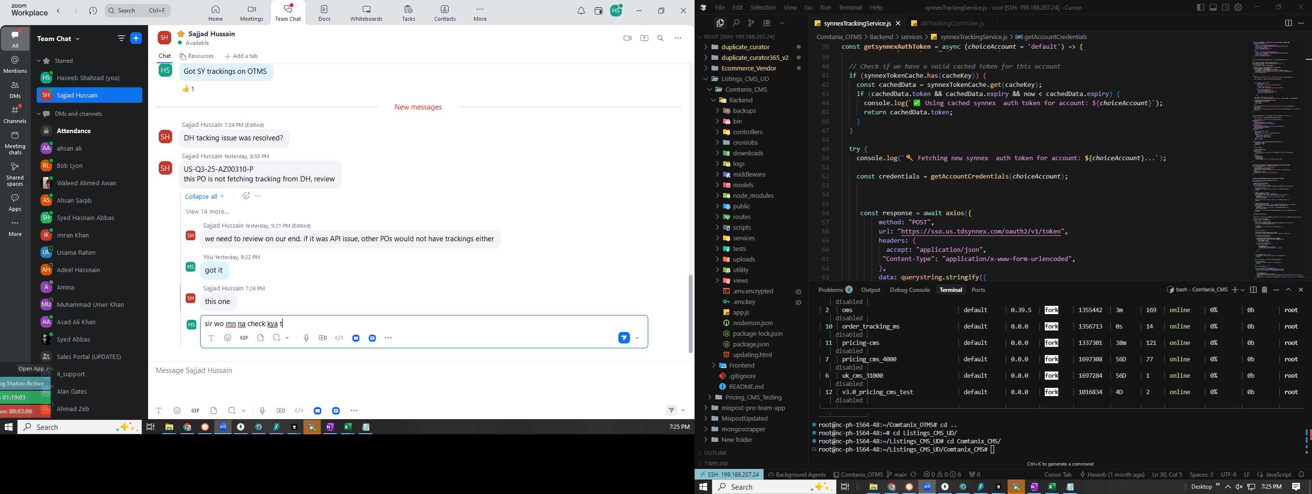Open Extensions in Cursor activity bar
1312x494 pixels.
coord(766,24)
